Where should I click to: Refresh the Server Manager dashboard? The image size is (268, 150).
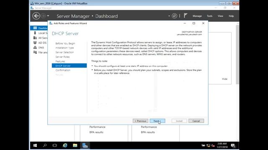[x=174, y=16]
